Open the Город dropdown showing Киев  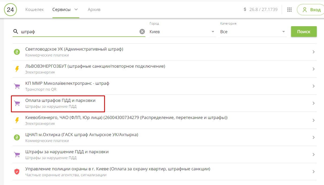click(x=183, y=32)
